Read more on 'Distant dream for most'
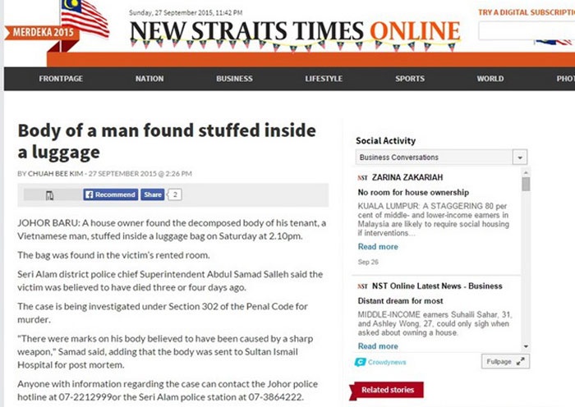 (378, 346)
